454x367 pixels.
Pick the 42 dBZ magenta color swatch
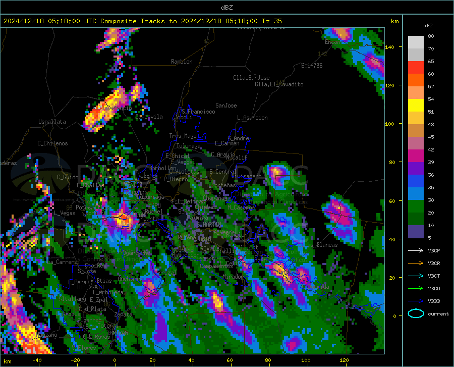tap(416, 156)
